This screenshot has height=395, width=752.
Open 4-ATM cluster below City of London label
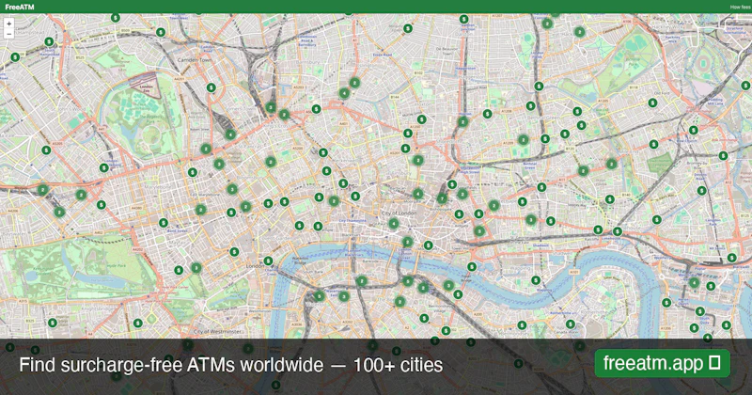click(394, 223)
